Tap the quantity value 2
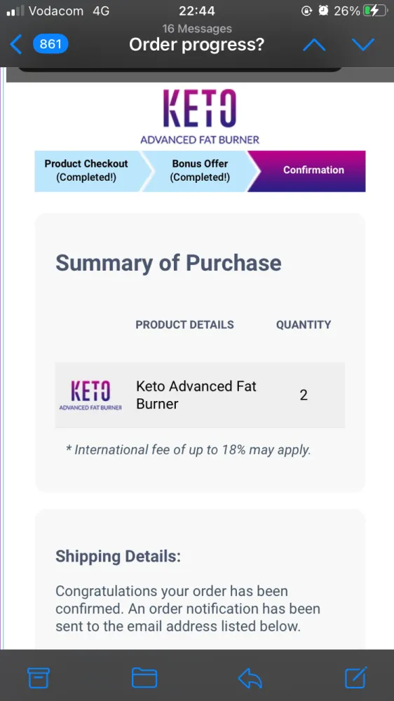This screenshot has height=701, width=394. [304, 395]
